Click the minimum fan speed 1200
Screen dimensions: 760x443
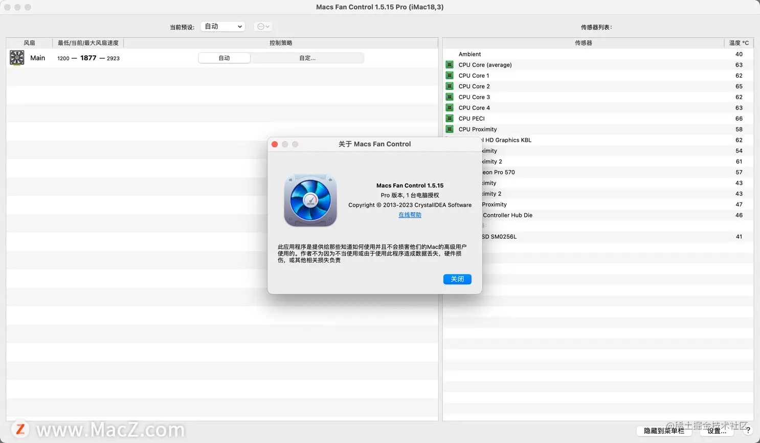[x=63, y=58]
